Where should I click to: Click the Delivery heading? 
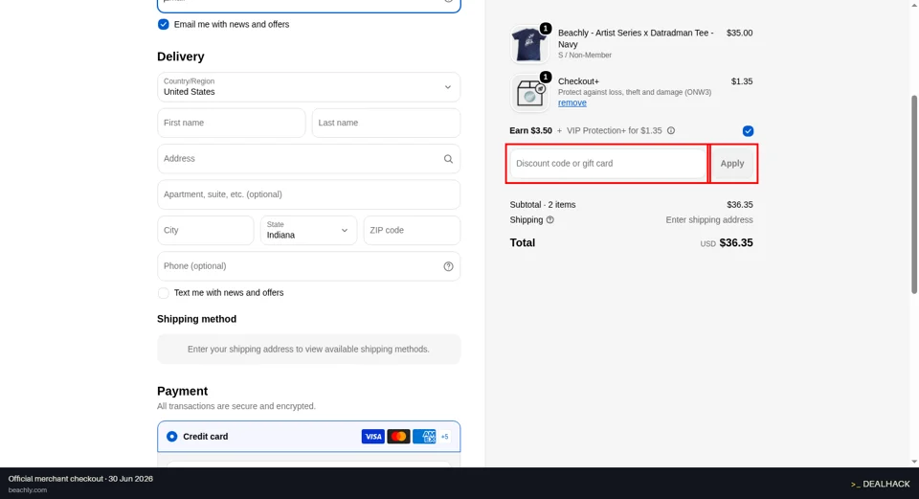(181, 57)
